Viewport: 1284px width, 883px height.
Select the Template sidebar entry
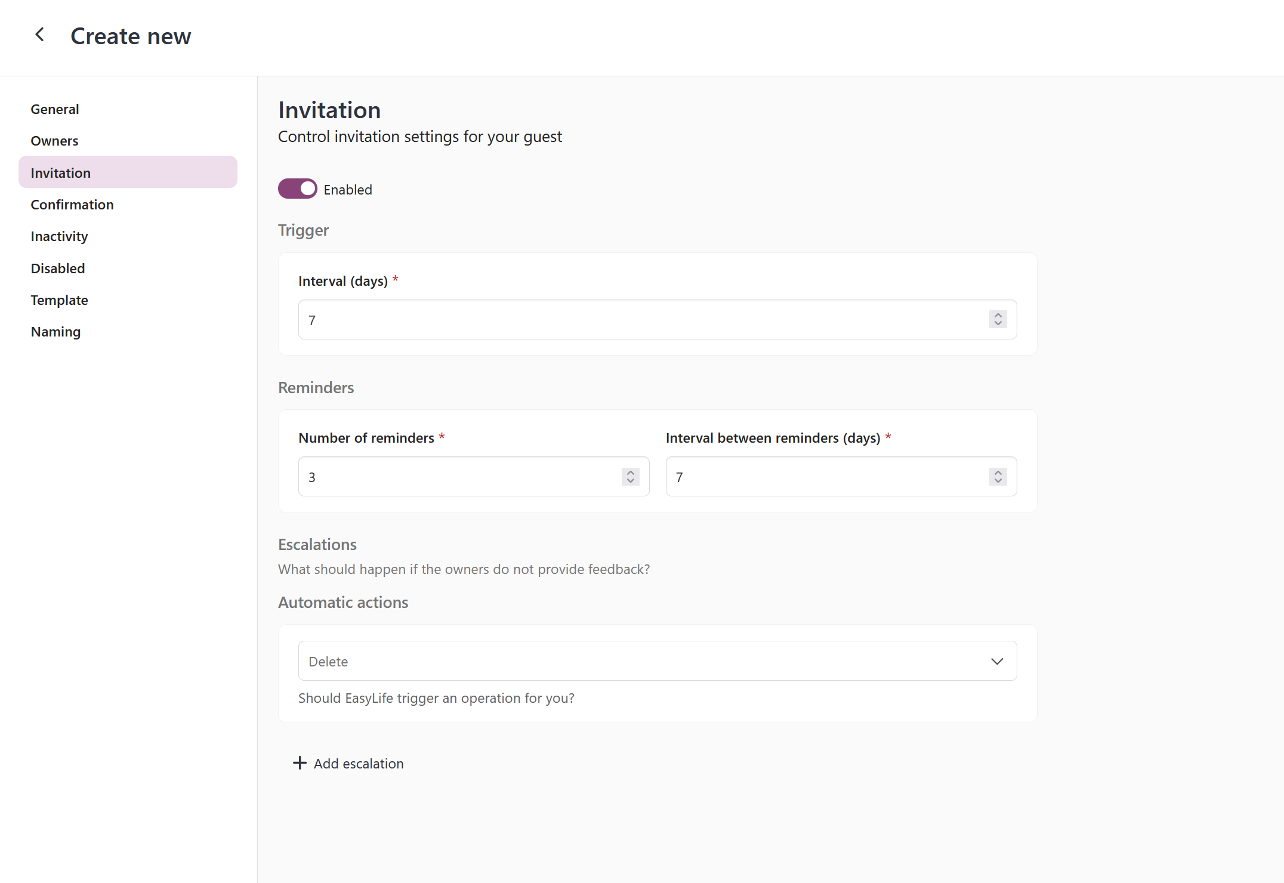coord(59,300)
